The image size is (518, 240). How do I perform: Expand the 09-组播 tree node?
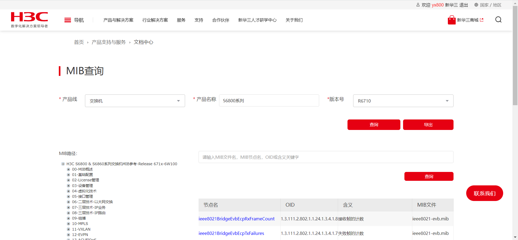click(68, 218)
